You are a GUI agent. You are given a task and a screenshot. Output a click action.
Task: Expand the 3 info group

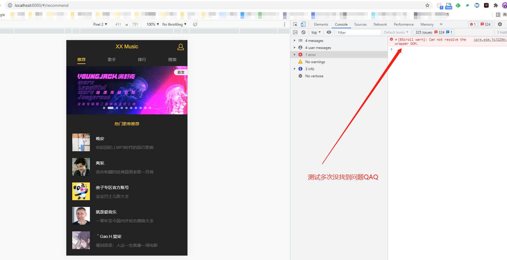tap(294, 69)
